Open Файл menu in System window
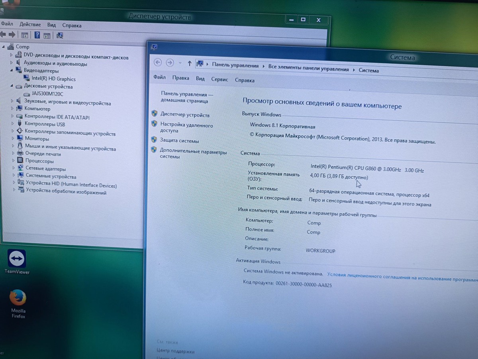This screenshot has height=359, width=478. pos(159,77)
